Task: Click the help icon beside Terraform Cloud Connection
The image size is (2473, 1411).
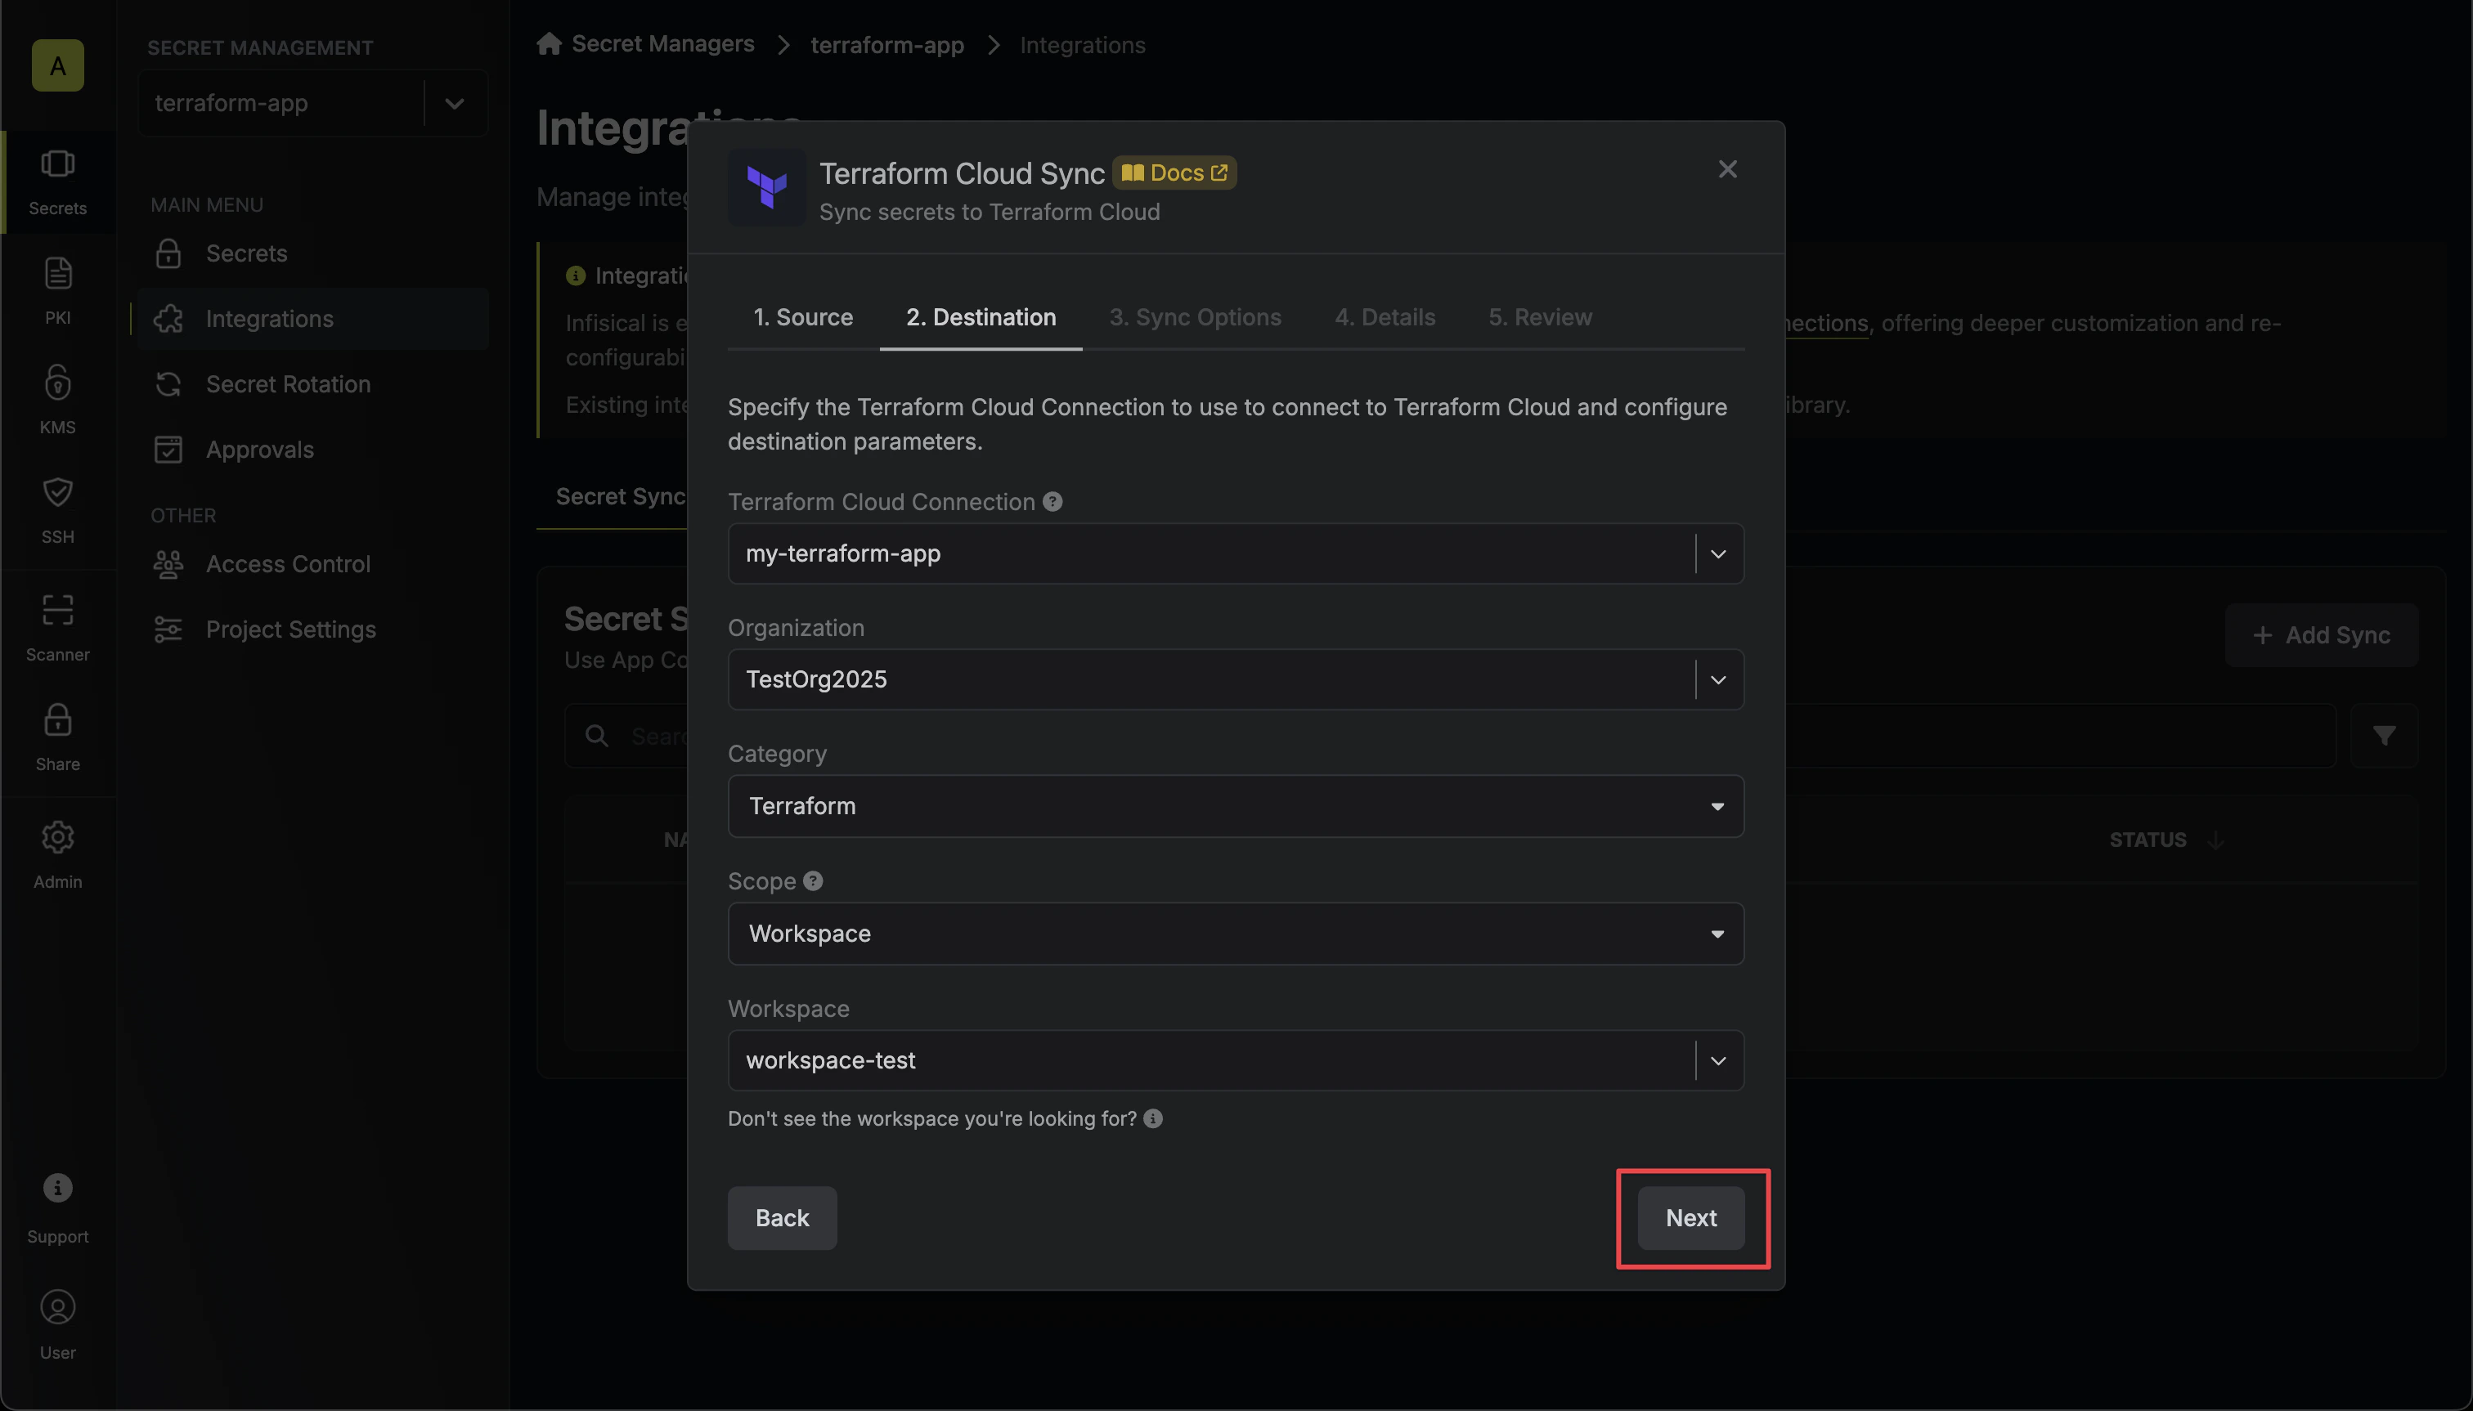Action: click(1052, 501)
